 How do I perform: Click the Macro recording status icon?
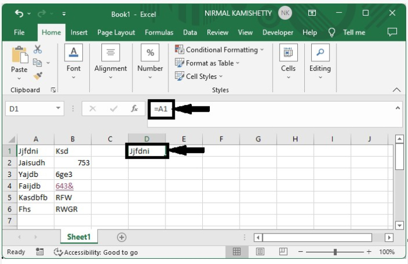tap(40, 252)
